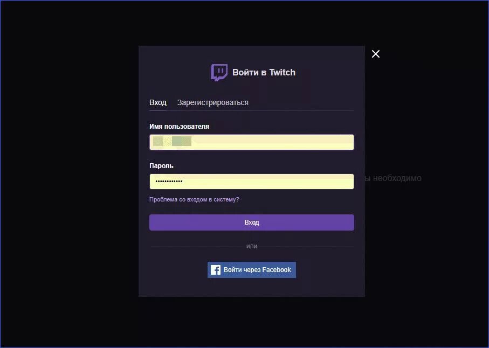The width and height of the screenshot is (489, 348).
Task: Click the Пароль label
Action: pos(161,166)
